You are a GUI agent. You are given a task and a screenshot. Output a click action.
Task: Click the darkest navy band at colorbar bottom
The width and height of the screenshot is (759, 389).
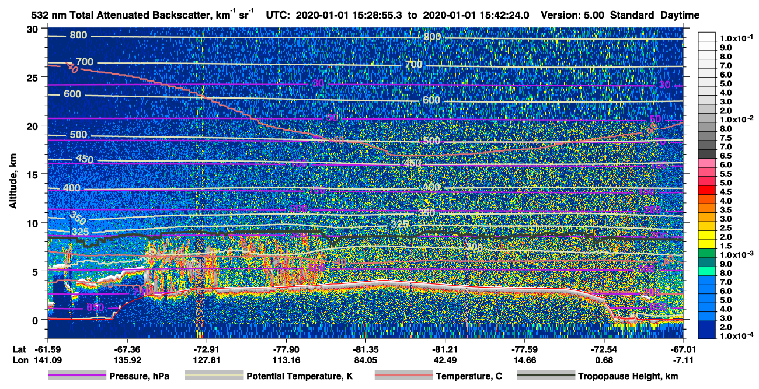click(x=707, y=333)
